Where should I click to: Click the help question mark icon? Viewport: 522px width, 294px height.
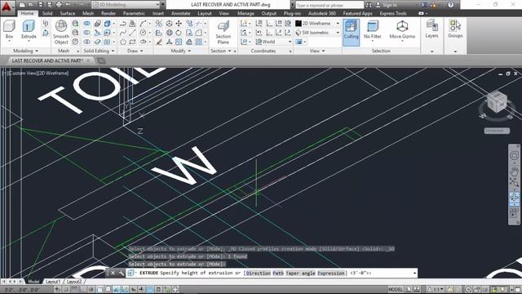tap(451, 5)
